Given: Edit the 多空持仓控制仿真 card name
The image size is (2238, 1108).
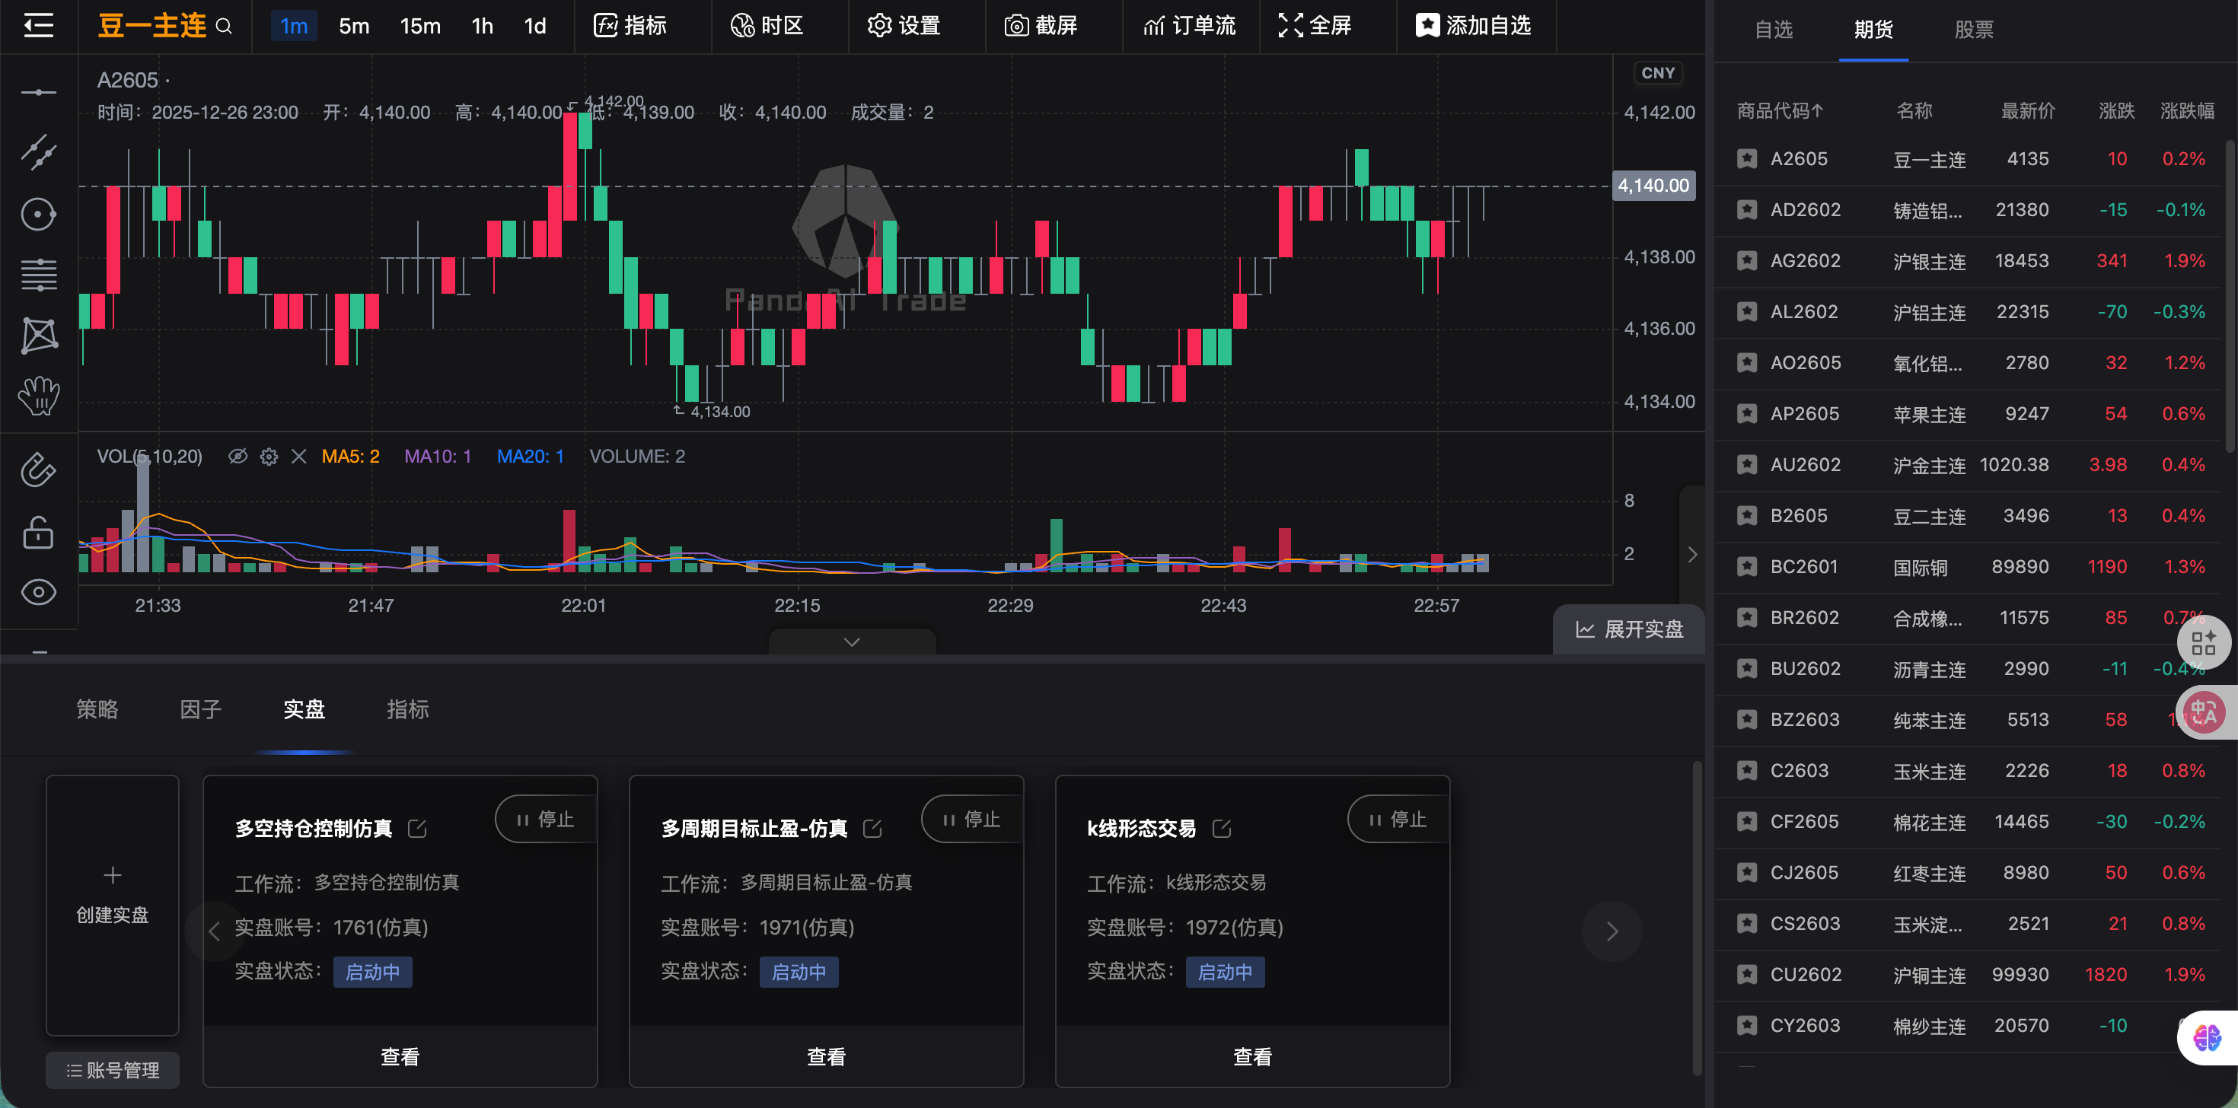Looking at the screenshot, I should 418,829.
